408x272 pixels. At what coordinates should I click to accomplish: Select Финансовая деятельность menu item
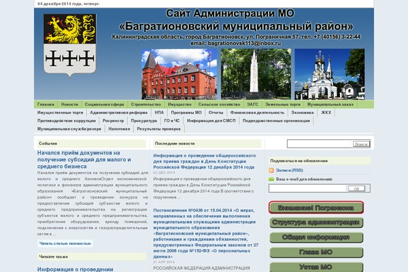tap(257, 112)
